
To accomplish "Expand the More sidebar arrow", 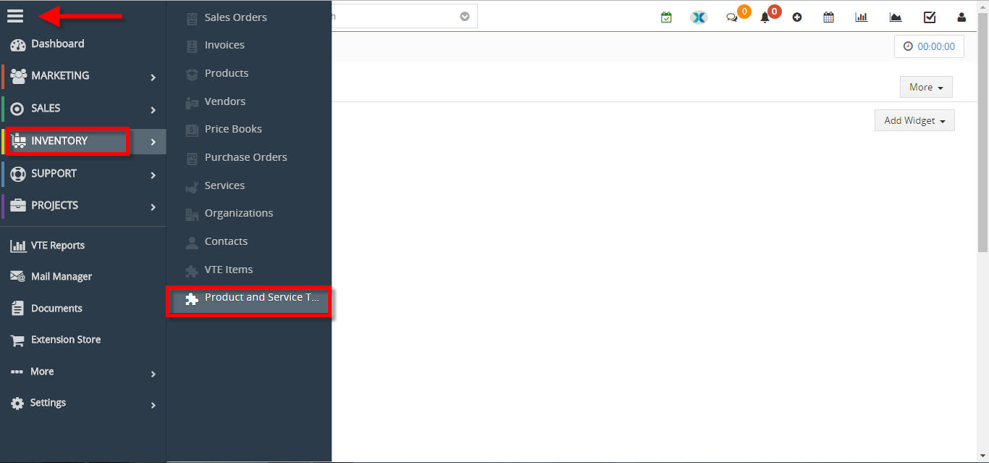I will click(x=153, y=374).
